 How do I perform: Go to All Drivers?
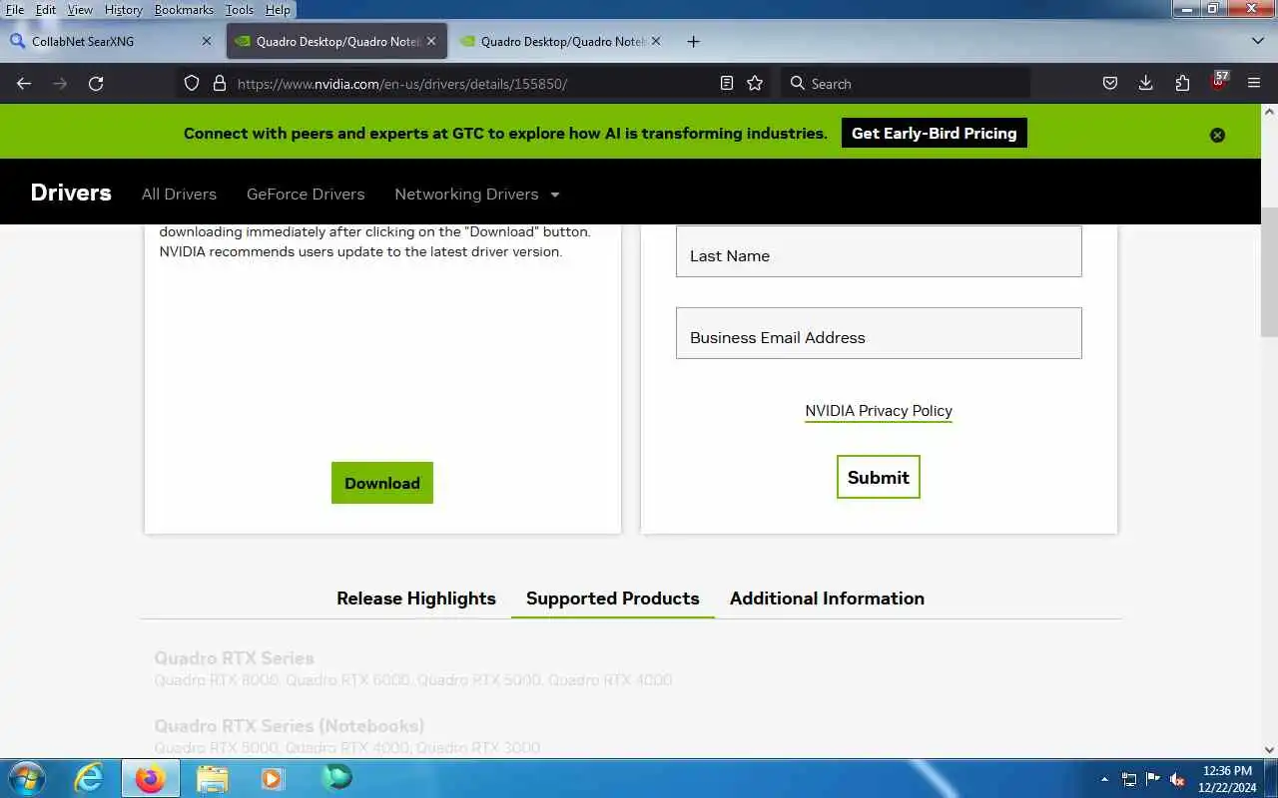[x=179, y=195]
